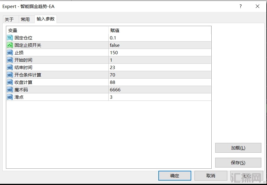267x185 pixels.
Task: Cancel the dialog with 取消
Action: (x=211, y=176)
